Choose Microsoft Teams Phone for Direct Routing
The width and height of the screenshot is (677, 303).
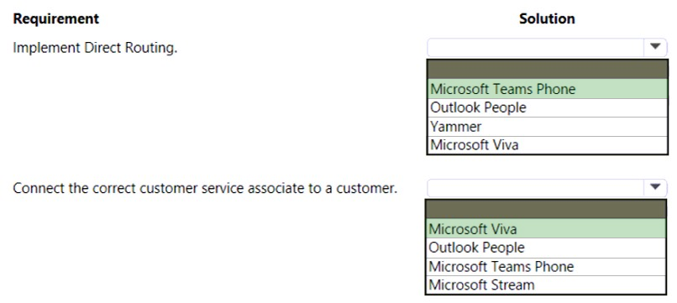548,89
